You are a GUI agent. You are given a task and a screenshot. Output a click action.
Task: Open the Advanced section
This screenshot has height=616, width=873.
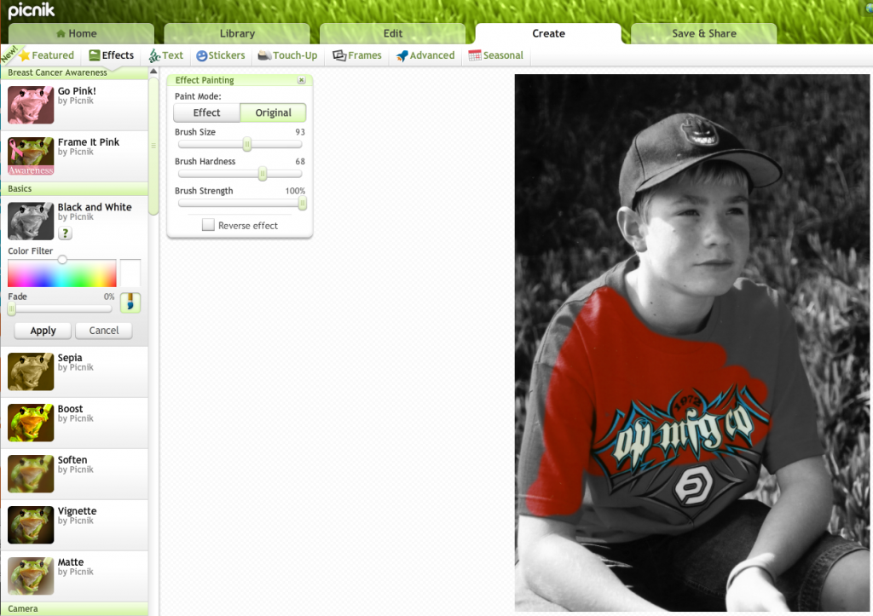tap(425, 55)
